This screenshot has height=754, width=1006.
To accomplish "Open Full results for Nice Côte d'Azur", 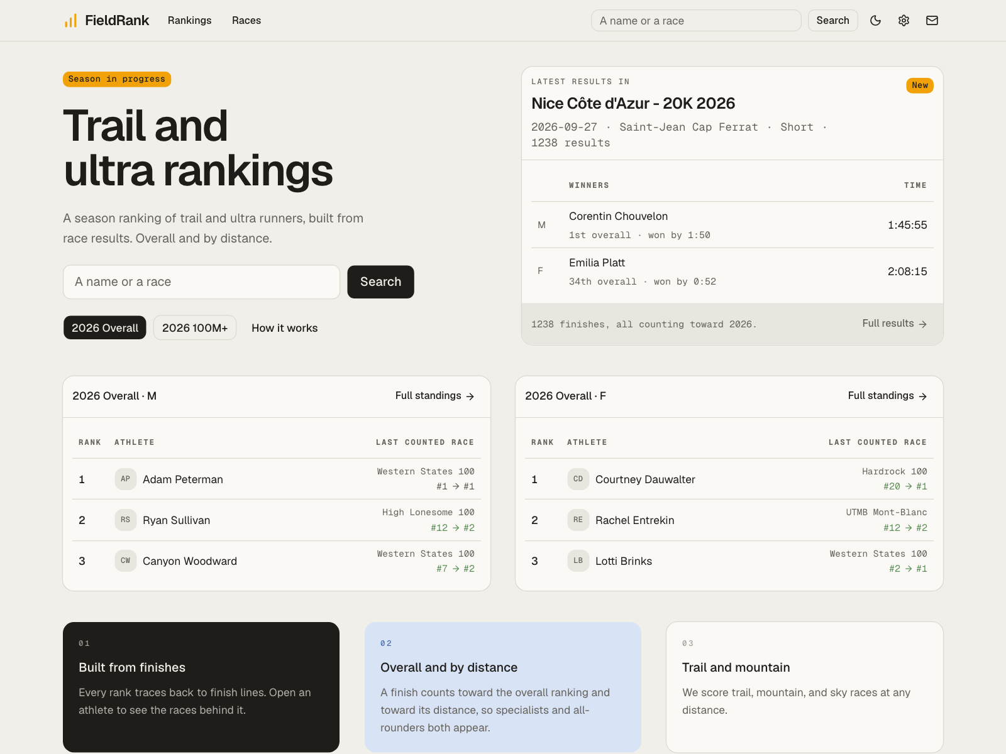I will [x=894, y=324].
